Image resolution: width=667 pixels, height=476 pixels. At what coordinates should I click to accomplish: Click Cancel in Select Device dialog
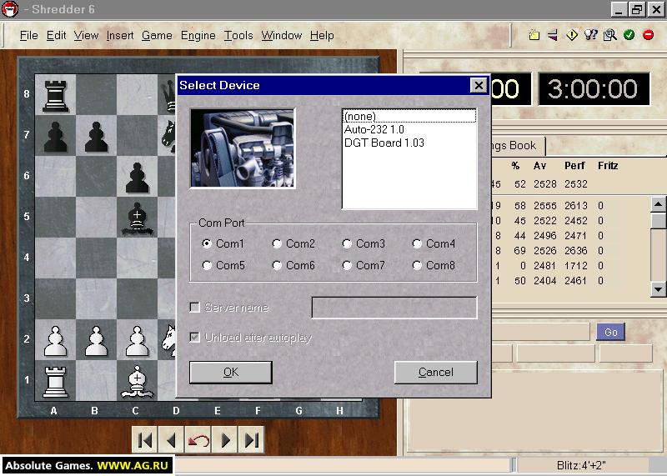pyautogui.click(x=435, y=372)
